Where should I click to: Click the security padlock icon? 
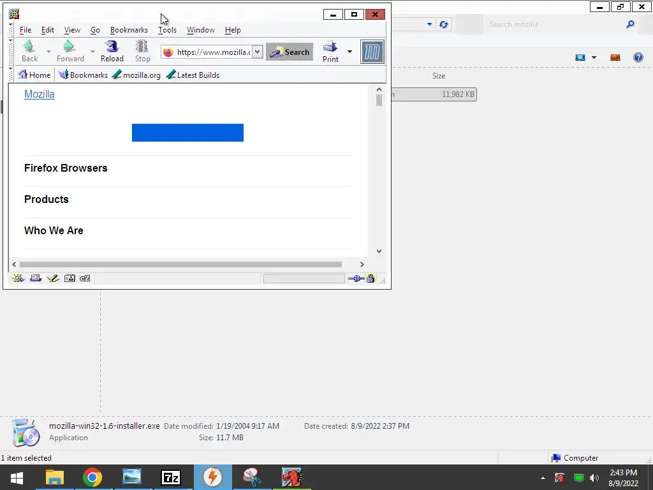371,278
